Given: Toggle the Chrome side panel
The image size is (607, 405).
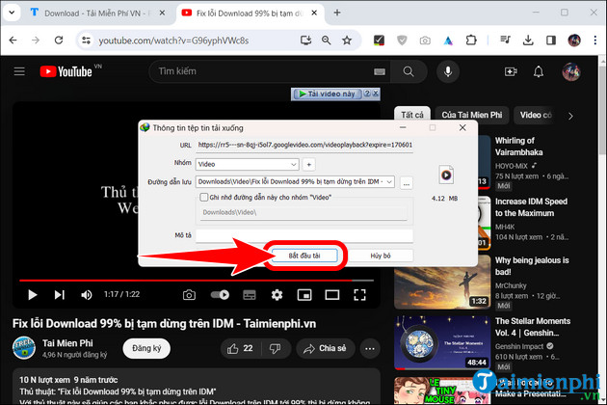Looking at the screenshot, I should coord(551,40).
